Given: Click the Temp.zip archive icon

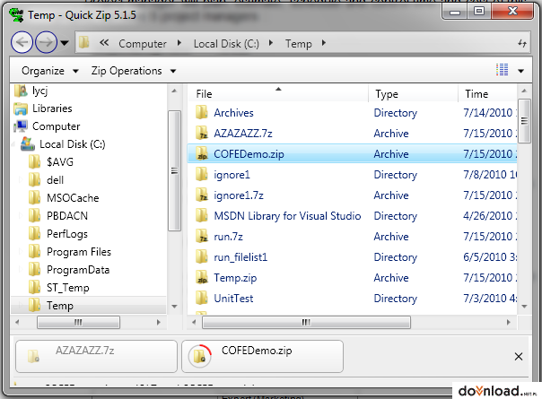Looking at the screenshot, I should tap(202, 278).
